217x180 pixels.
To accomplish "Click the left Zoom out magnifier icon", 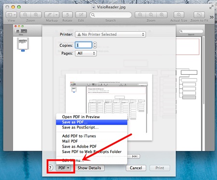I will click(x=25, y=15).
